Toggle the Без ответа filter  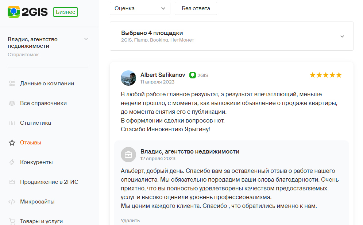[x=196, y=8]
